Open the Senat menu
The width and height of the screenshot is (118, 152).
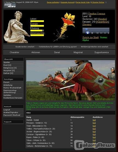tap(57, 52)
